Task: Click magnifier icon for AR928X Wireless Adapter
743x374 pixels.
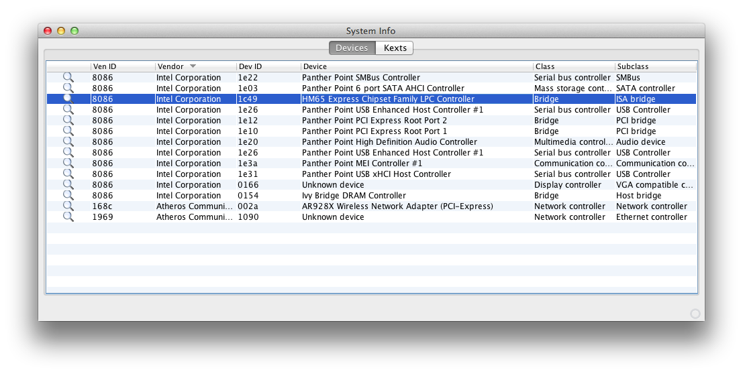Action: click(x=68, y=206)
